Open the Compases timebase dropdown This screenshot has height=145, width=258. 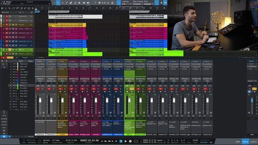pyautogui.click(x=137, y=4)
